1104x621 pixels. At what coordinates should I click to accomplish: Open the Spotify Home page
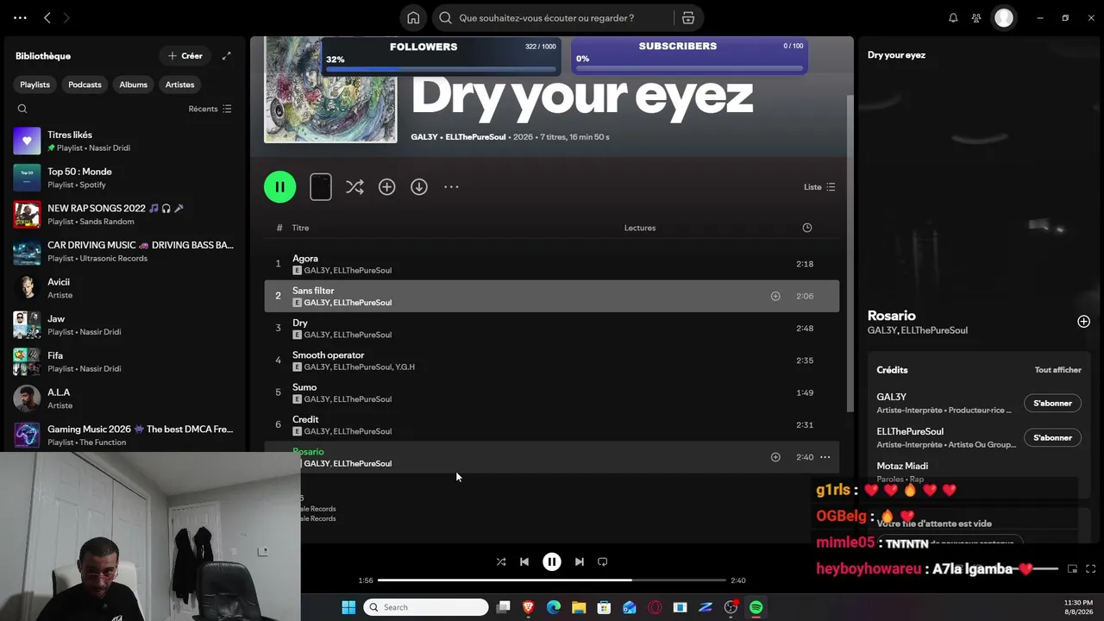click(x=413, y=17)
